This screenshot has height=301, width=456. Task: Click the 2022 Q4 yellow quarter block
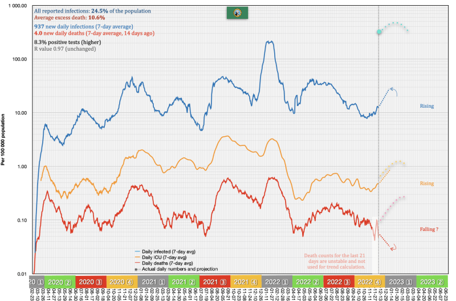369,282
